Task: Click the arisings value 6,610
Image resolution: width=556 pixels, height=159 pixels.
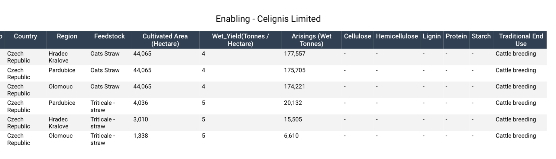Action: [291, 136]
